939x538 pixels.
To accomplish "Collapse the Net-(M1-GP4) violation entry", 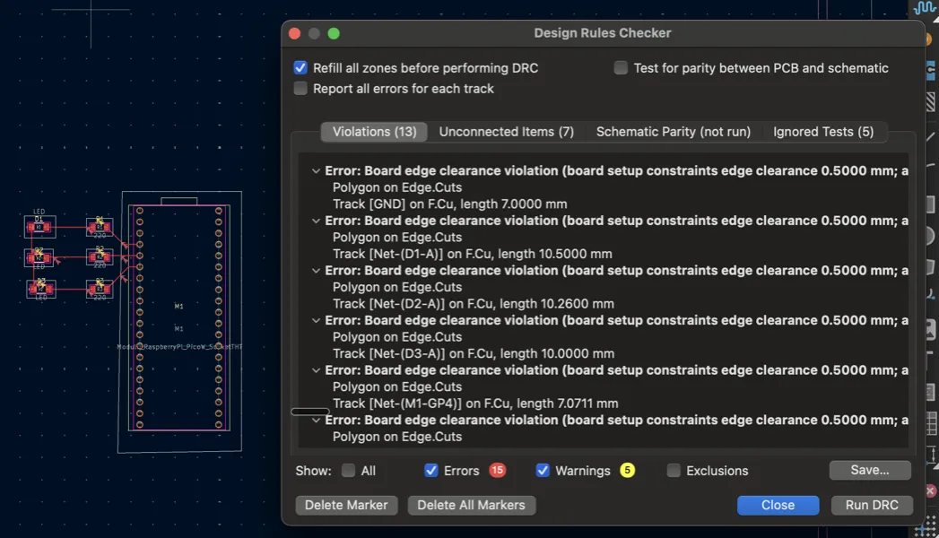I will [316, 369].
